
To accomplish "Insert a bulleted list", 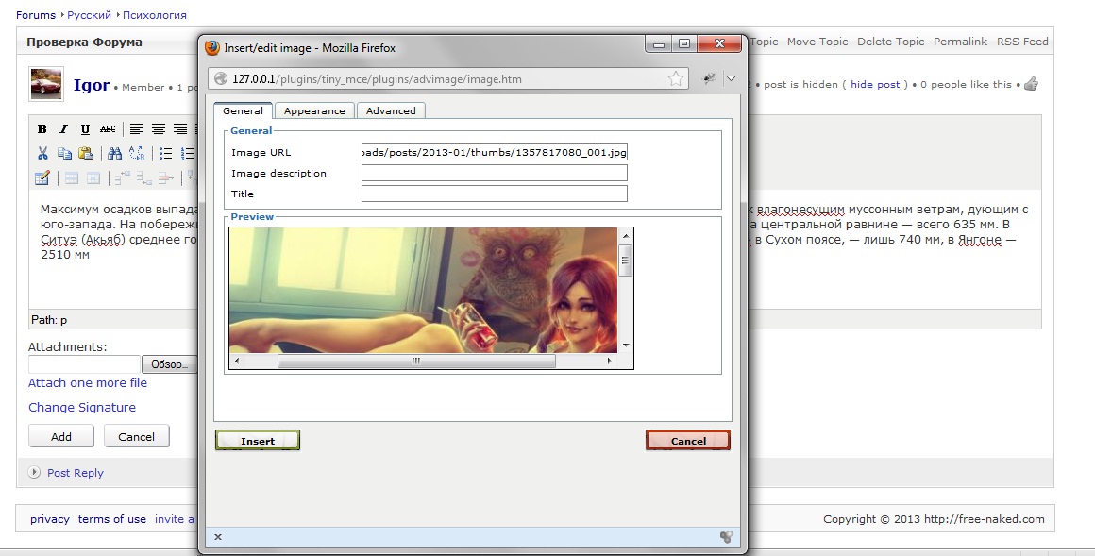I will pos(165,154).
